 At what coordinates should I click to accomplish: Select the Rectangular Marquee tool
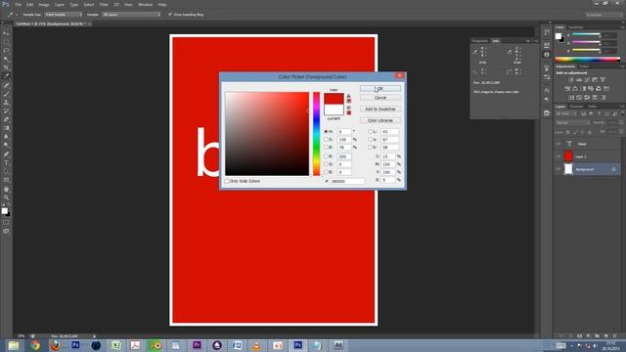(6, 42)
